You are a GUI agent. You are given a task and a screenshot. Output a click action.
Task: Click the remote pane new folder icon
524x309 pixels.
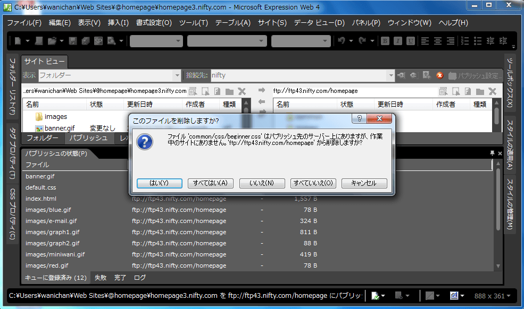pos(480,91)
